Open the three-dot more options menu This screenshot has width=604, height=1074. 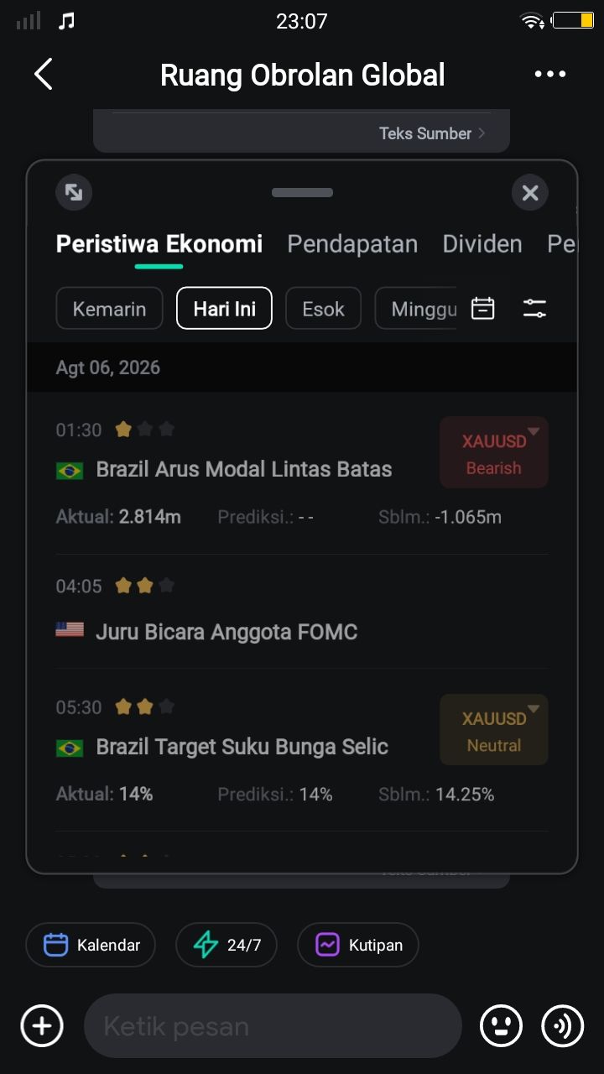pyautogui.click(x=550, y=75)
